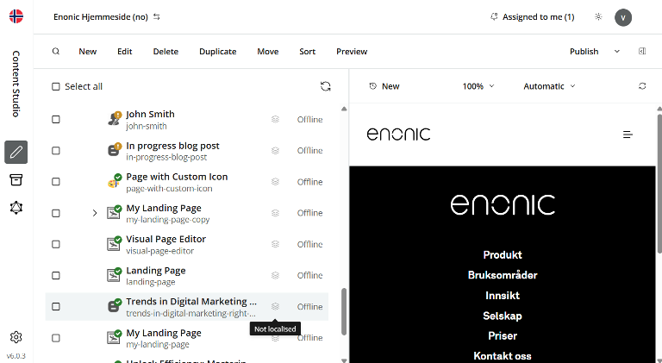The width and height of the screenshot is (662, 363).
Task: Open the polygon graph icon in sidebar
Action: point(16,208)
